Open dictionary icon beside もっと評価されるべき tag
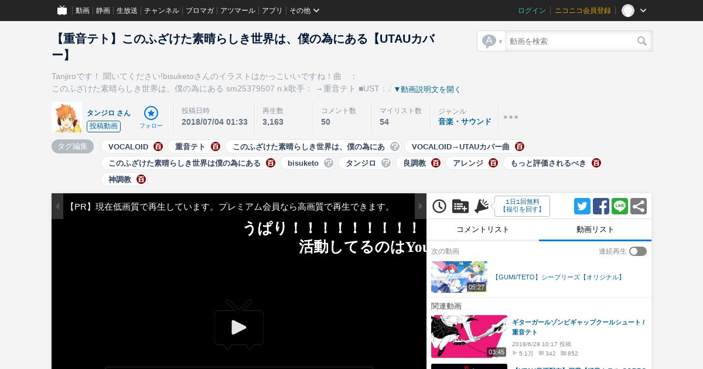The width and height of the screenshot is (703, 369). tap(596, 163)
